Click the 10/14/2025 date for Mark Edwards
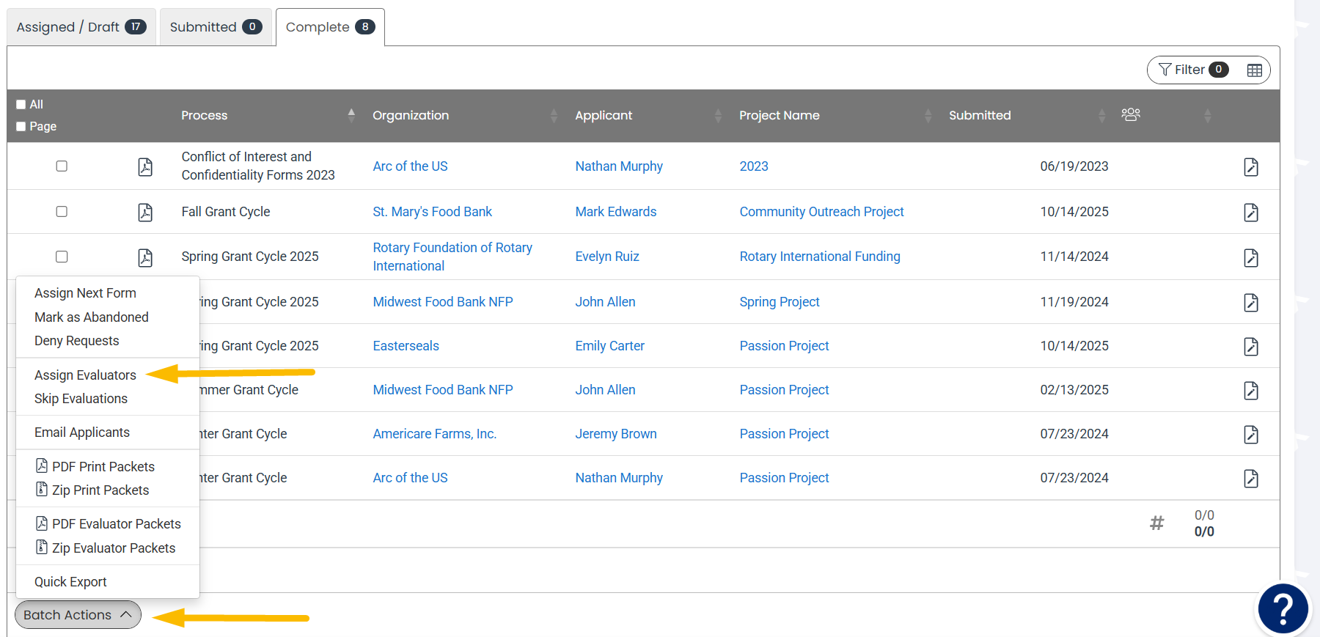Image resolution: width=1320 pixels, height=637 pixels. pyautogui.click(x=1074, y=212)
